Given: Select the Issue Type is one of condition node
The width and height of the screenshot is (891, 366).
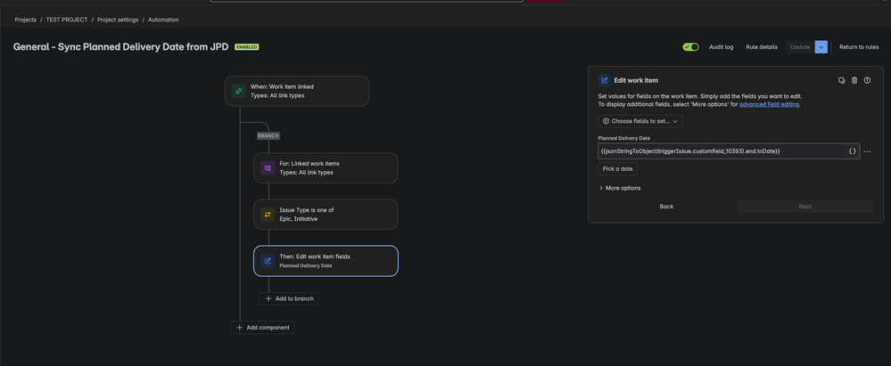Looking at the screenshot, I should coord(326,215).
